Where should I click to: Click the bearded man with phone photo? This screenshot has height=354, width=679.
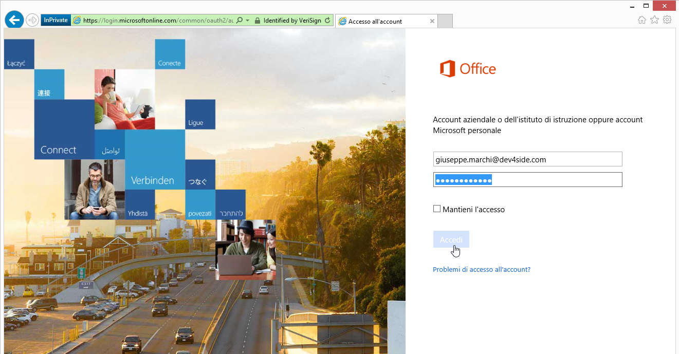95,190
